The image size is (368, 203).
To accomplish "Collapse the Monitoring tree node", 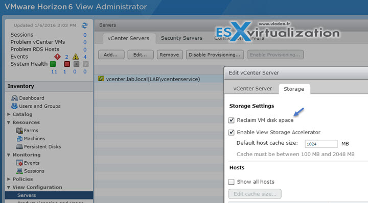I will pos(9,155).
